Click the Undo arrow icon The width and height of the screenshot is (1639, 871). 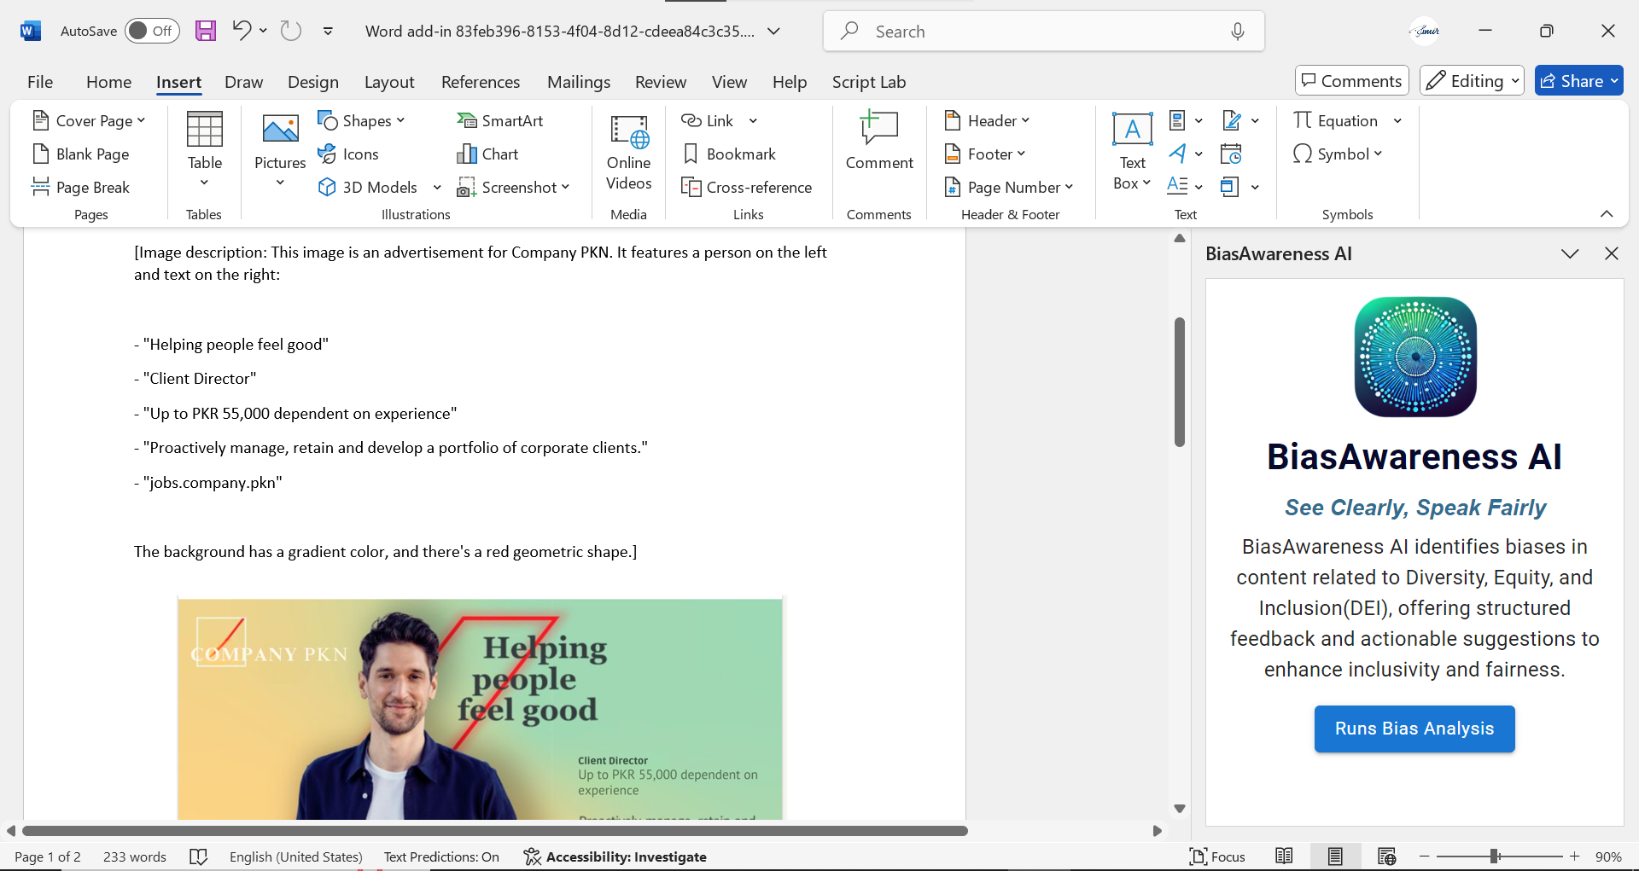[242, 32]
